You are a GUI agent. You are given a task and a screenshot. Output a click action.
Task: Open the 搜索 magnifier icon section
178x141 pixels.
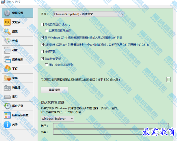click(x=7, y=32)
